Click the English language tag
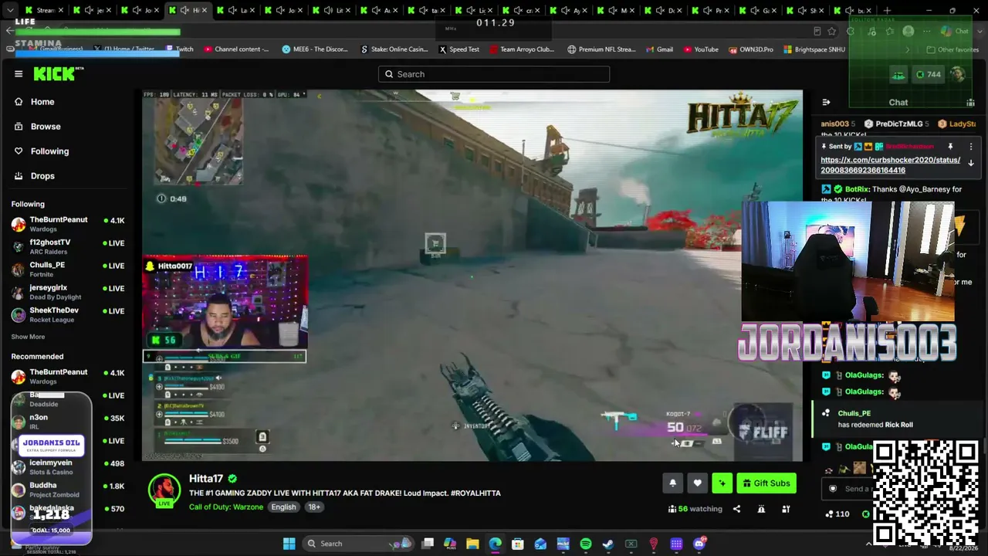The image size is (988, 556). pos(283,507)
